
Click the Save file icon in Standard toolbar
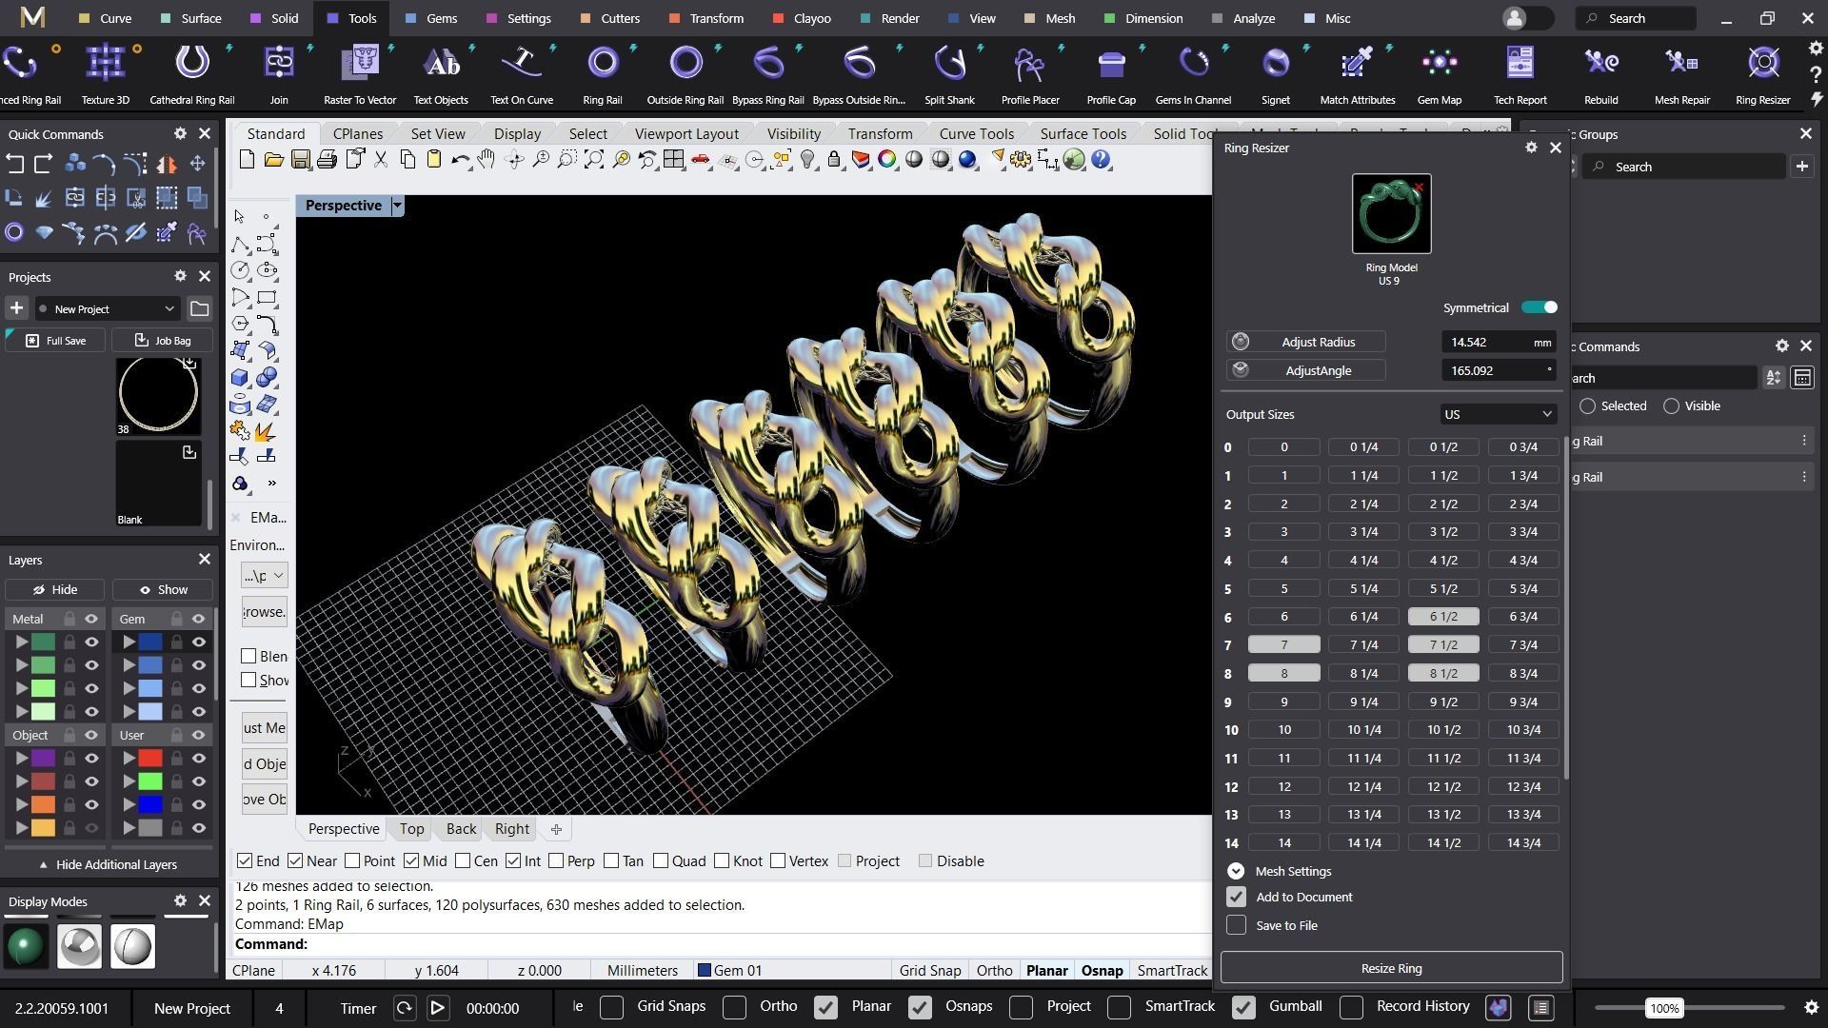(x=300, y=160)
